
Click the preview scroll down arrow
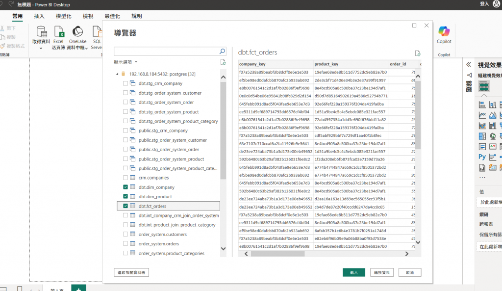coord(418,242)
